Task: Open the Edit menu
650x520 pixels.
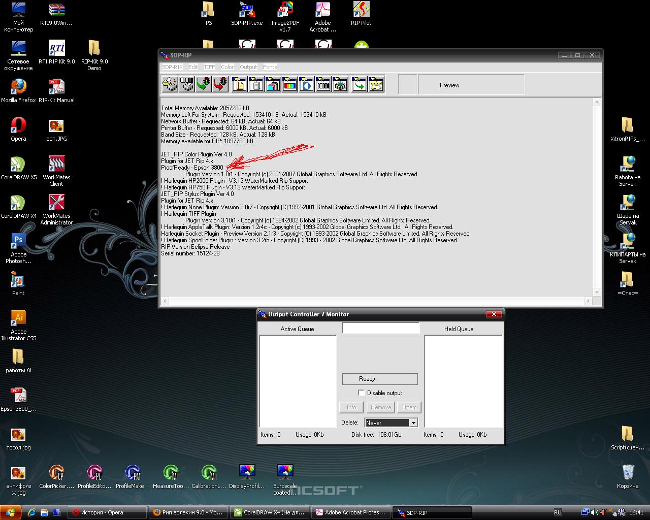Action: (193, 67)
